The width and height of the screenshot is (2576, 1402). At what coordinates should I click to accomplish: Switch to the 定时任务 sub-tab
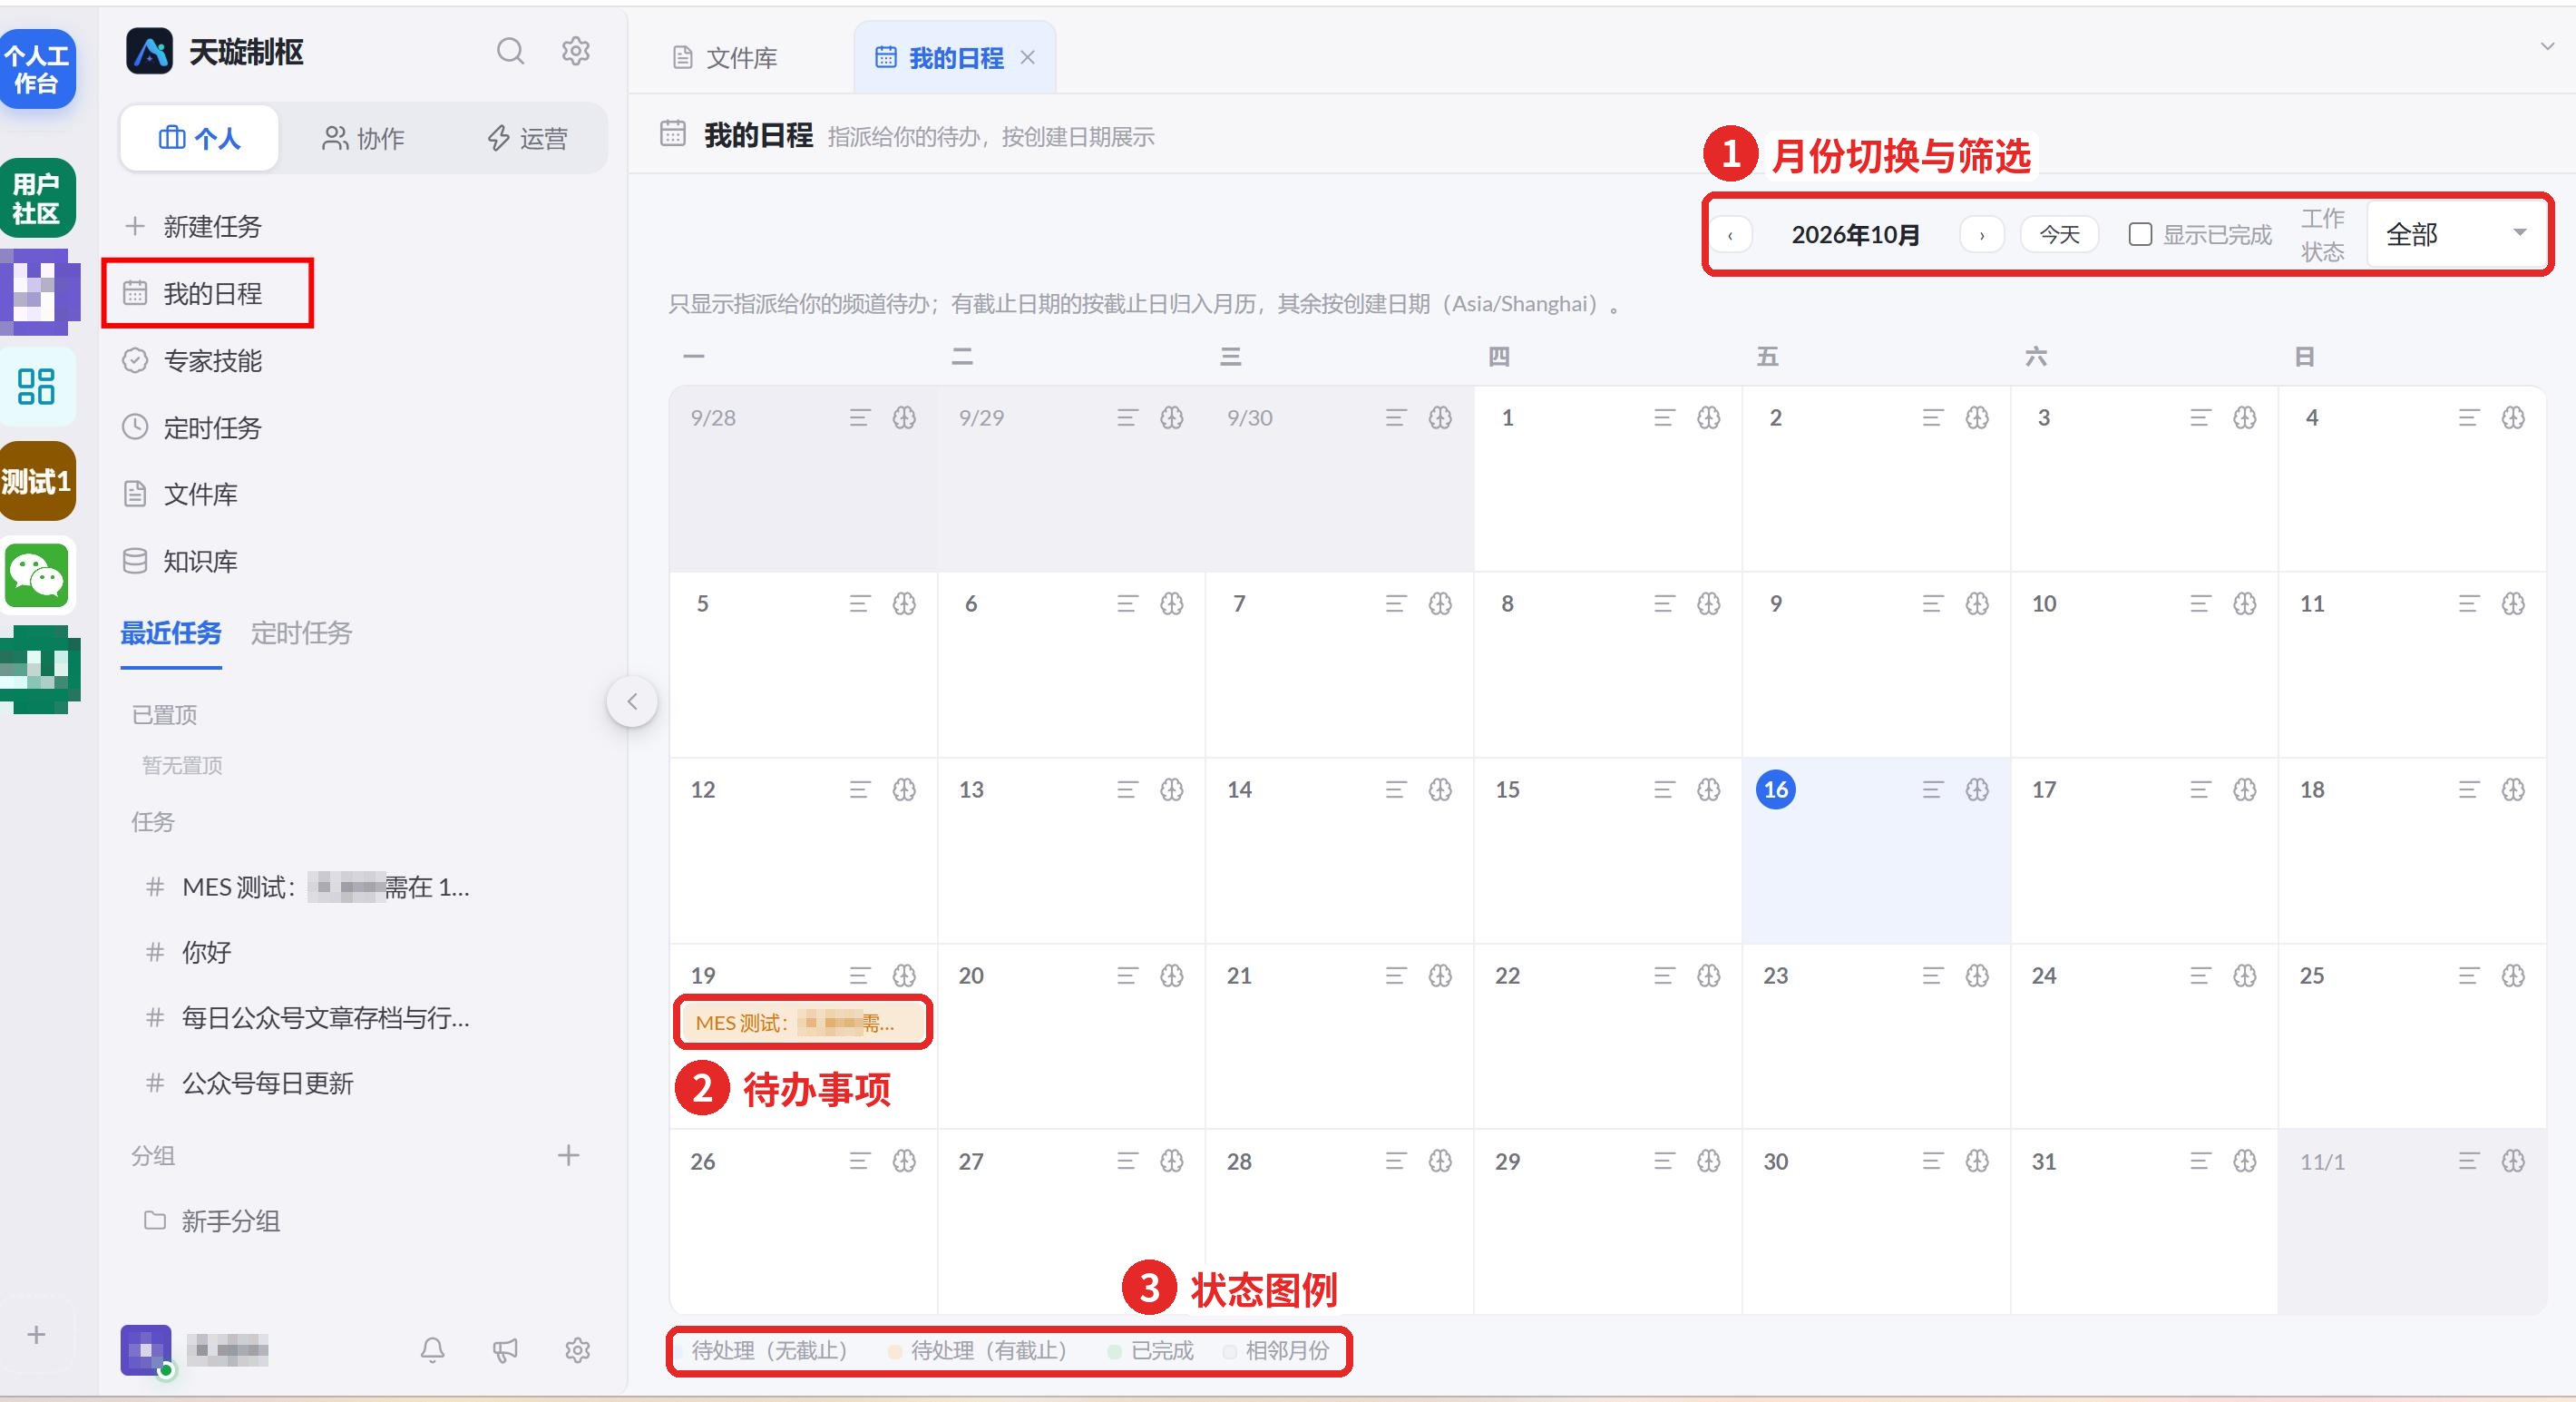pos(301,632)
